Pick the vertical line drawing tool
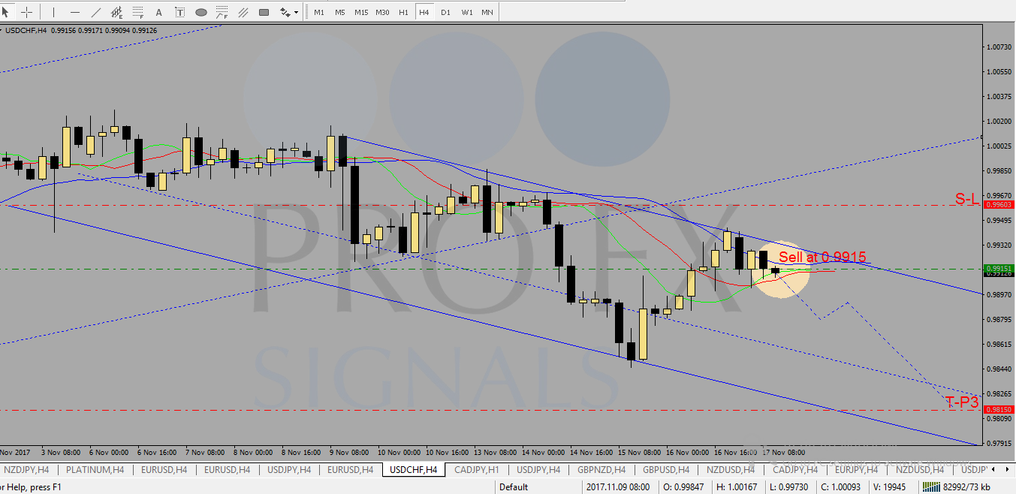 [x=53, y=12]
